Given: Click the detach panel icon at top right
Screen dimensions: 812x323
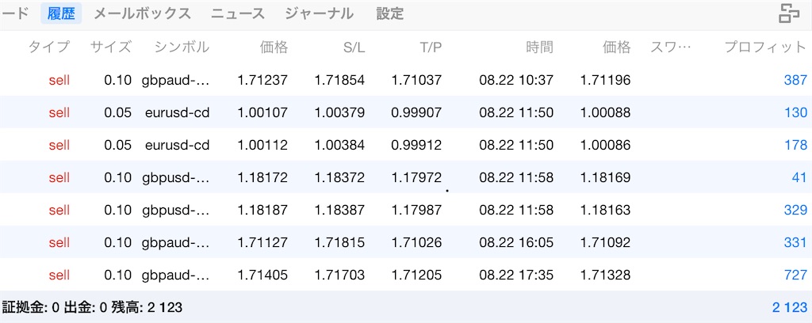Looking at the screenshot, I should coord(789,13).
